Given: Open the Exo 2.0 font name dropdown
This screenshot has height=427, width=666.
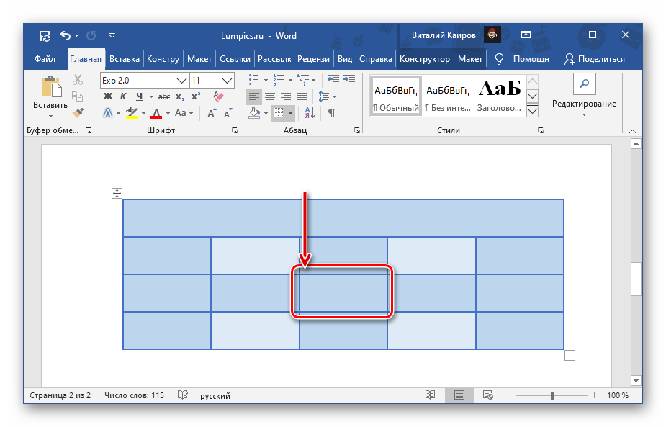Looking at the screenshot, I should coord(181,80).
